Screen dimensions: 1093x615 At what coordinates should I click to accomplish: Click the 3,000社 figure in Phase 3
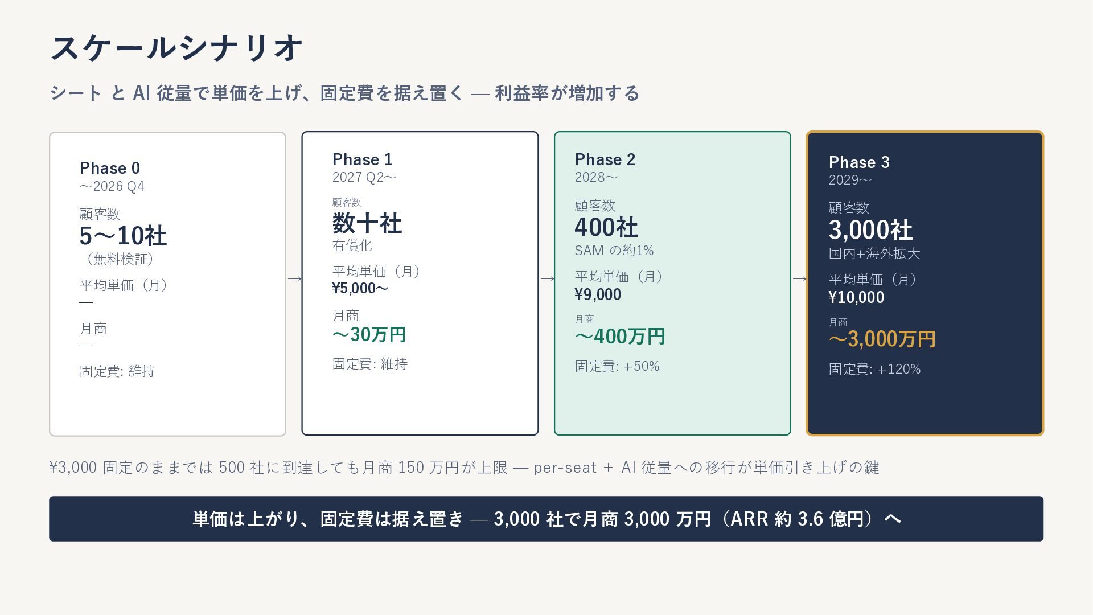pyautogui.click(x=870, y=230)
